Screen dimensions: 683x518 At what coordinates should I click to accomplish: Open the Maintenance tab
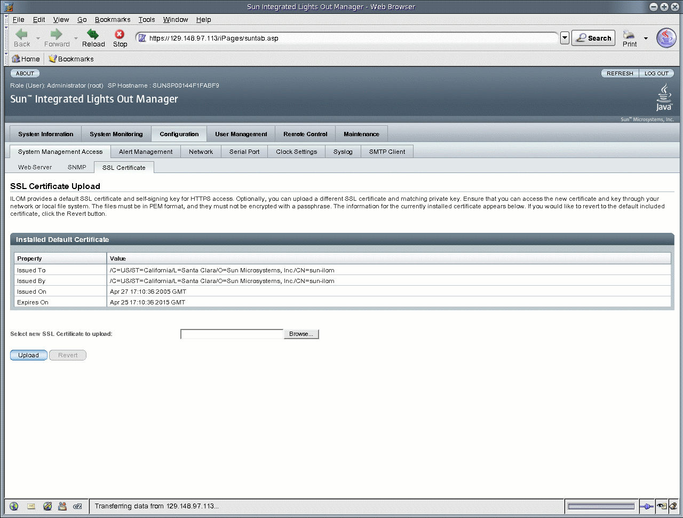coord(361,134)
